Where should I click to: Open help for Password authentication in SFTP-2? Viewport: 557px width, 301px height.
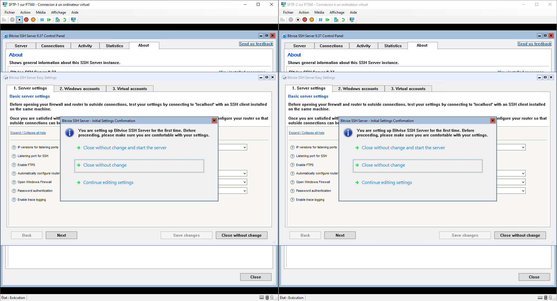tap(292, 191)
